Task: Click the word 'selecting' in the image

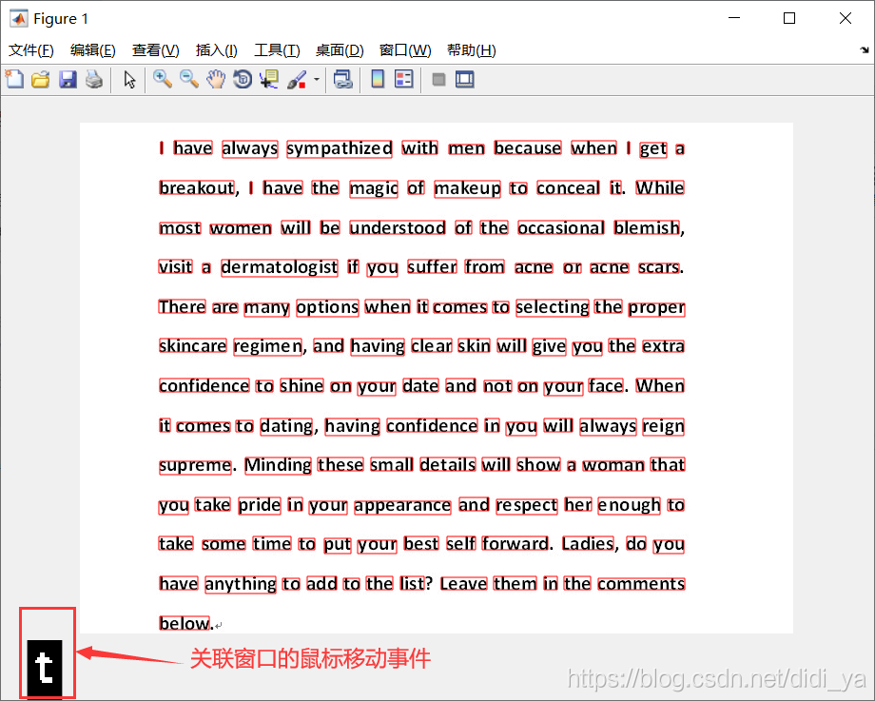Action: pyautogui.click(x=553, y=307)
